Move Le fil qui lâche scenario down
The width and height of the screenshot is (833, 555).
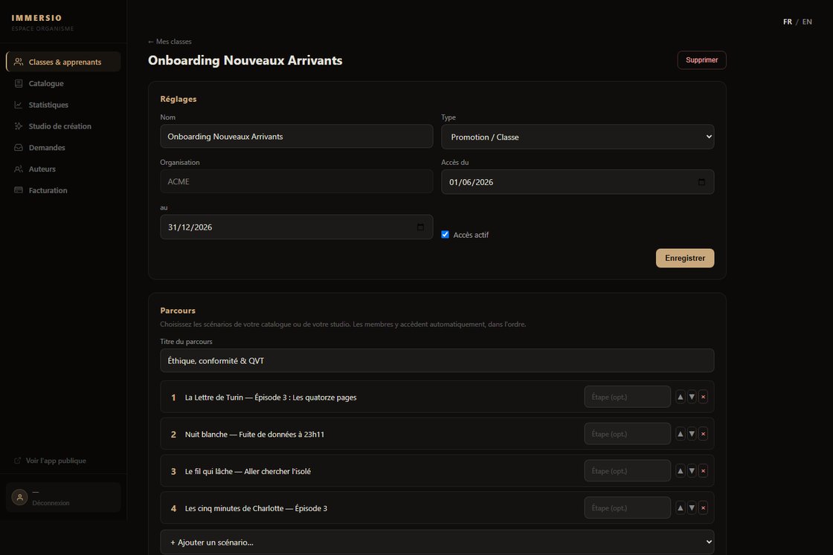(692, 471)
